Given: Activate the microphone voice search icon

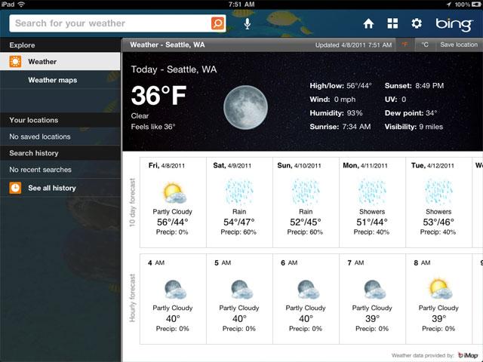Looking at the screenshot, I should pos(247,23).
